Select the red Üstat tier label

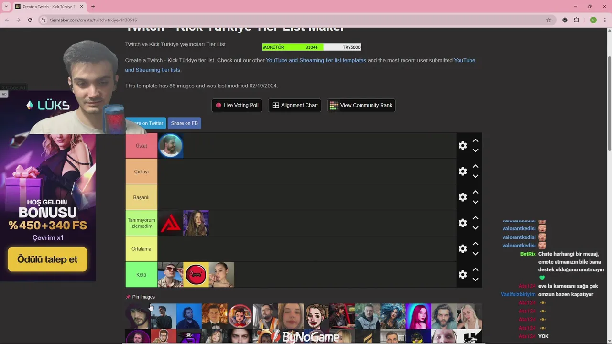pyautogui.click(x=141, y=146)
